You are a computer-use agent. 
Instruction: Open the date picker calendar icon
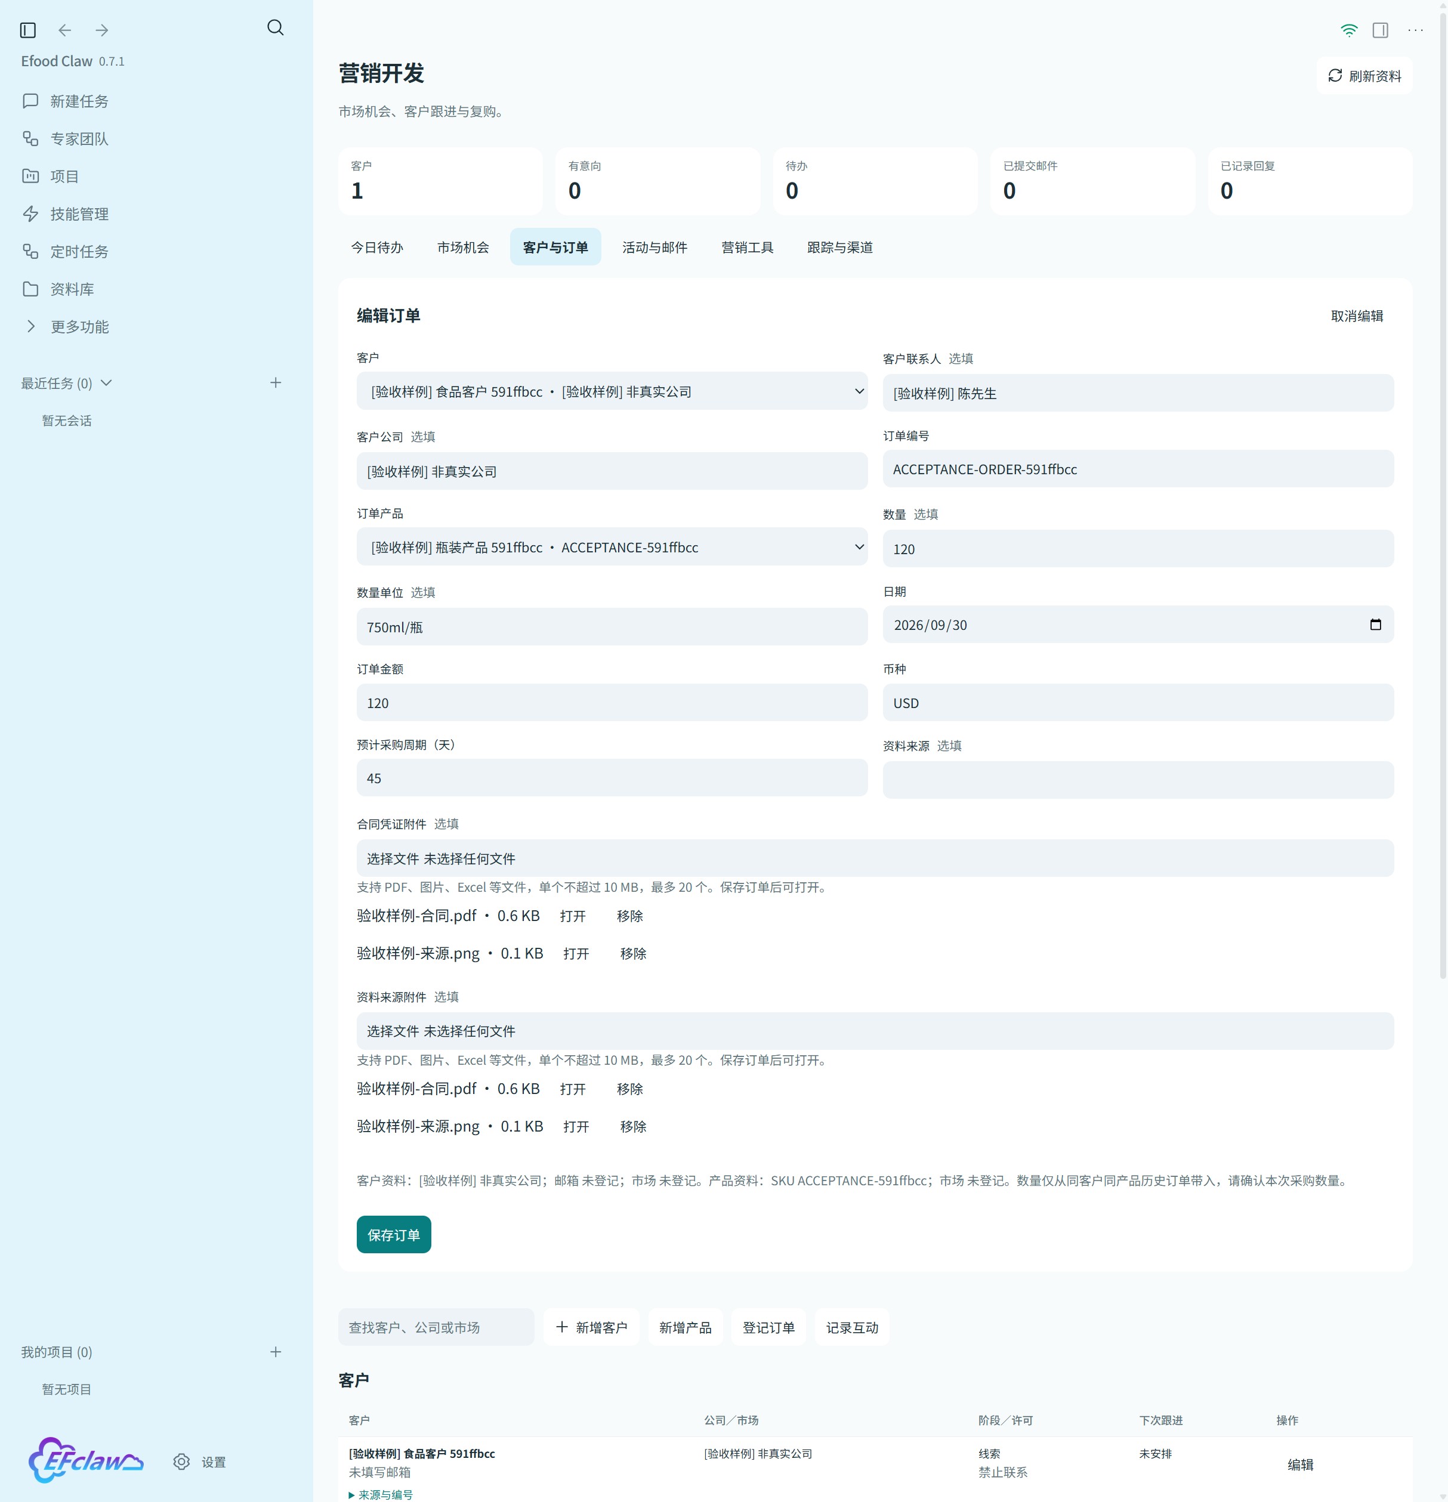(1375, 625)
